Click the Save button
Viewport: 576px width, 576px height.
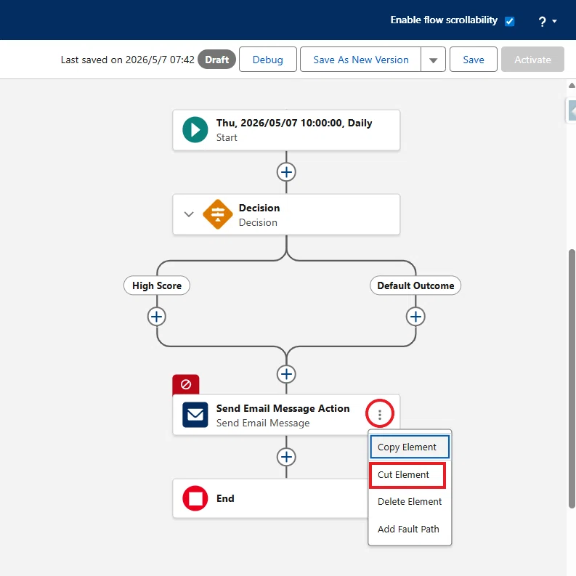point(473,60)
